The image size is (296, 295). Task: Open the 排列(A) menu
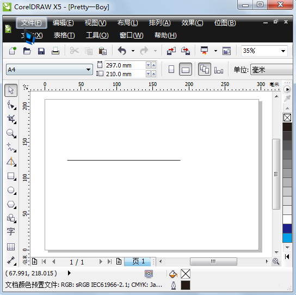tap(159, 23)
